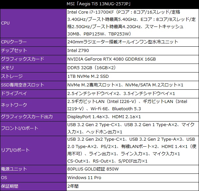The width and height of the screenshot is (199, 191).
Task: Select the CPUクーラー label
Action: (x=14, y=42)
